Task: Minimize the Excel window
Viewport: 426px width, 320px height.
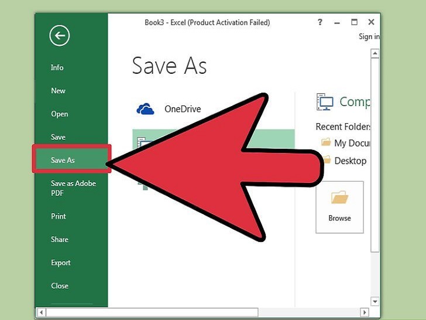Action: (x=337, y=23)
